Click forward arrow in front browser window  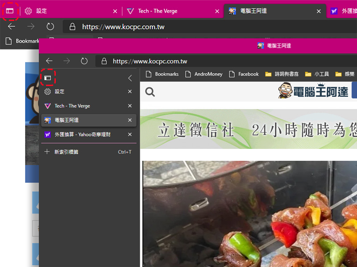(x=66, y=61)
